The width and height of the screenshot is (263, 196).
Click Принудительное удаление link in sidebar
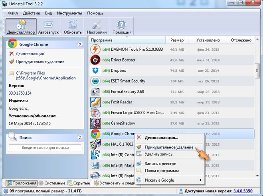click(x=40, y=61)
